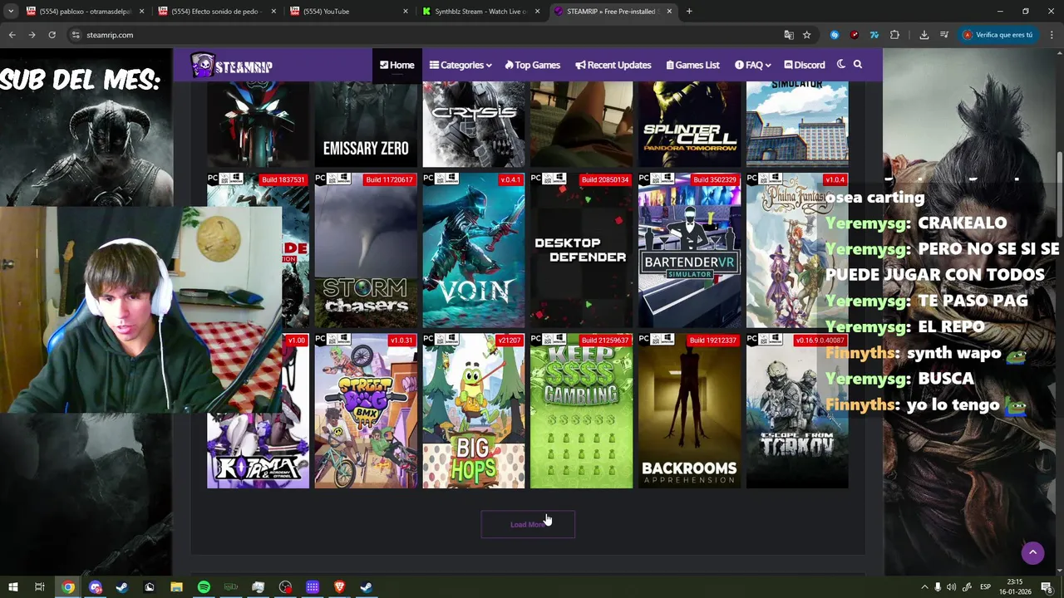1064x598 pixels.
Task: Open the BartenderVR Simulator game card
Action: (689, 250)
